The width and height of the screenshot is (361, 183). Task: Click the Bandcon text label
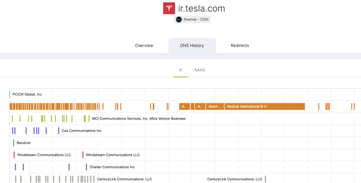24,143
